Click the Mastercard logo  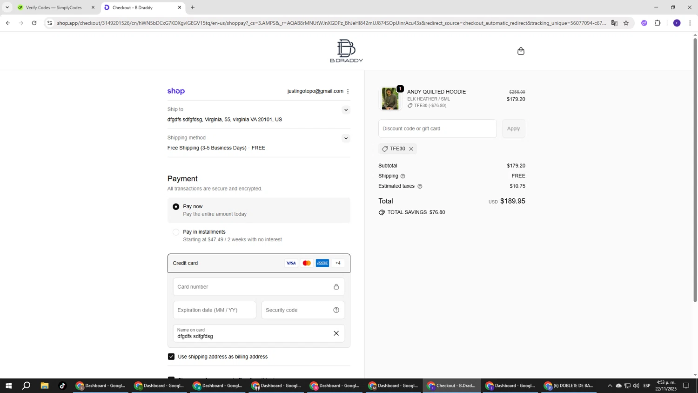pyautogui.click(x=307, y=263)
